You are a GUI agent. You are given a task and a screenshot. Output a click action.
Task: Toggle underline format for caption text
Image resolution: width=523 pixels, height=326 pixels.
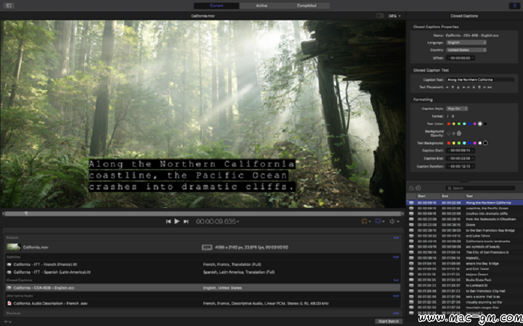(x=453, y=116)
